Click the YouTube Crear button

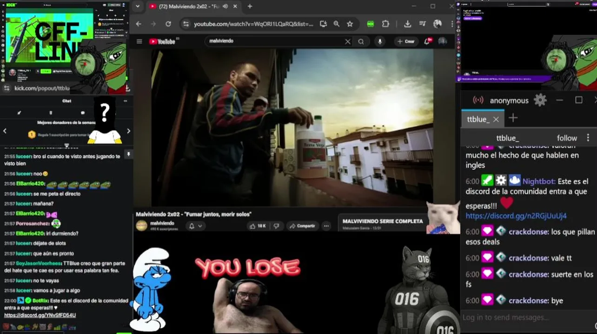click(406, 41)
